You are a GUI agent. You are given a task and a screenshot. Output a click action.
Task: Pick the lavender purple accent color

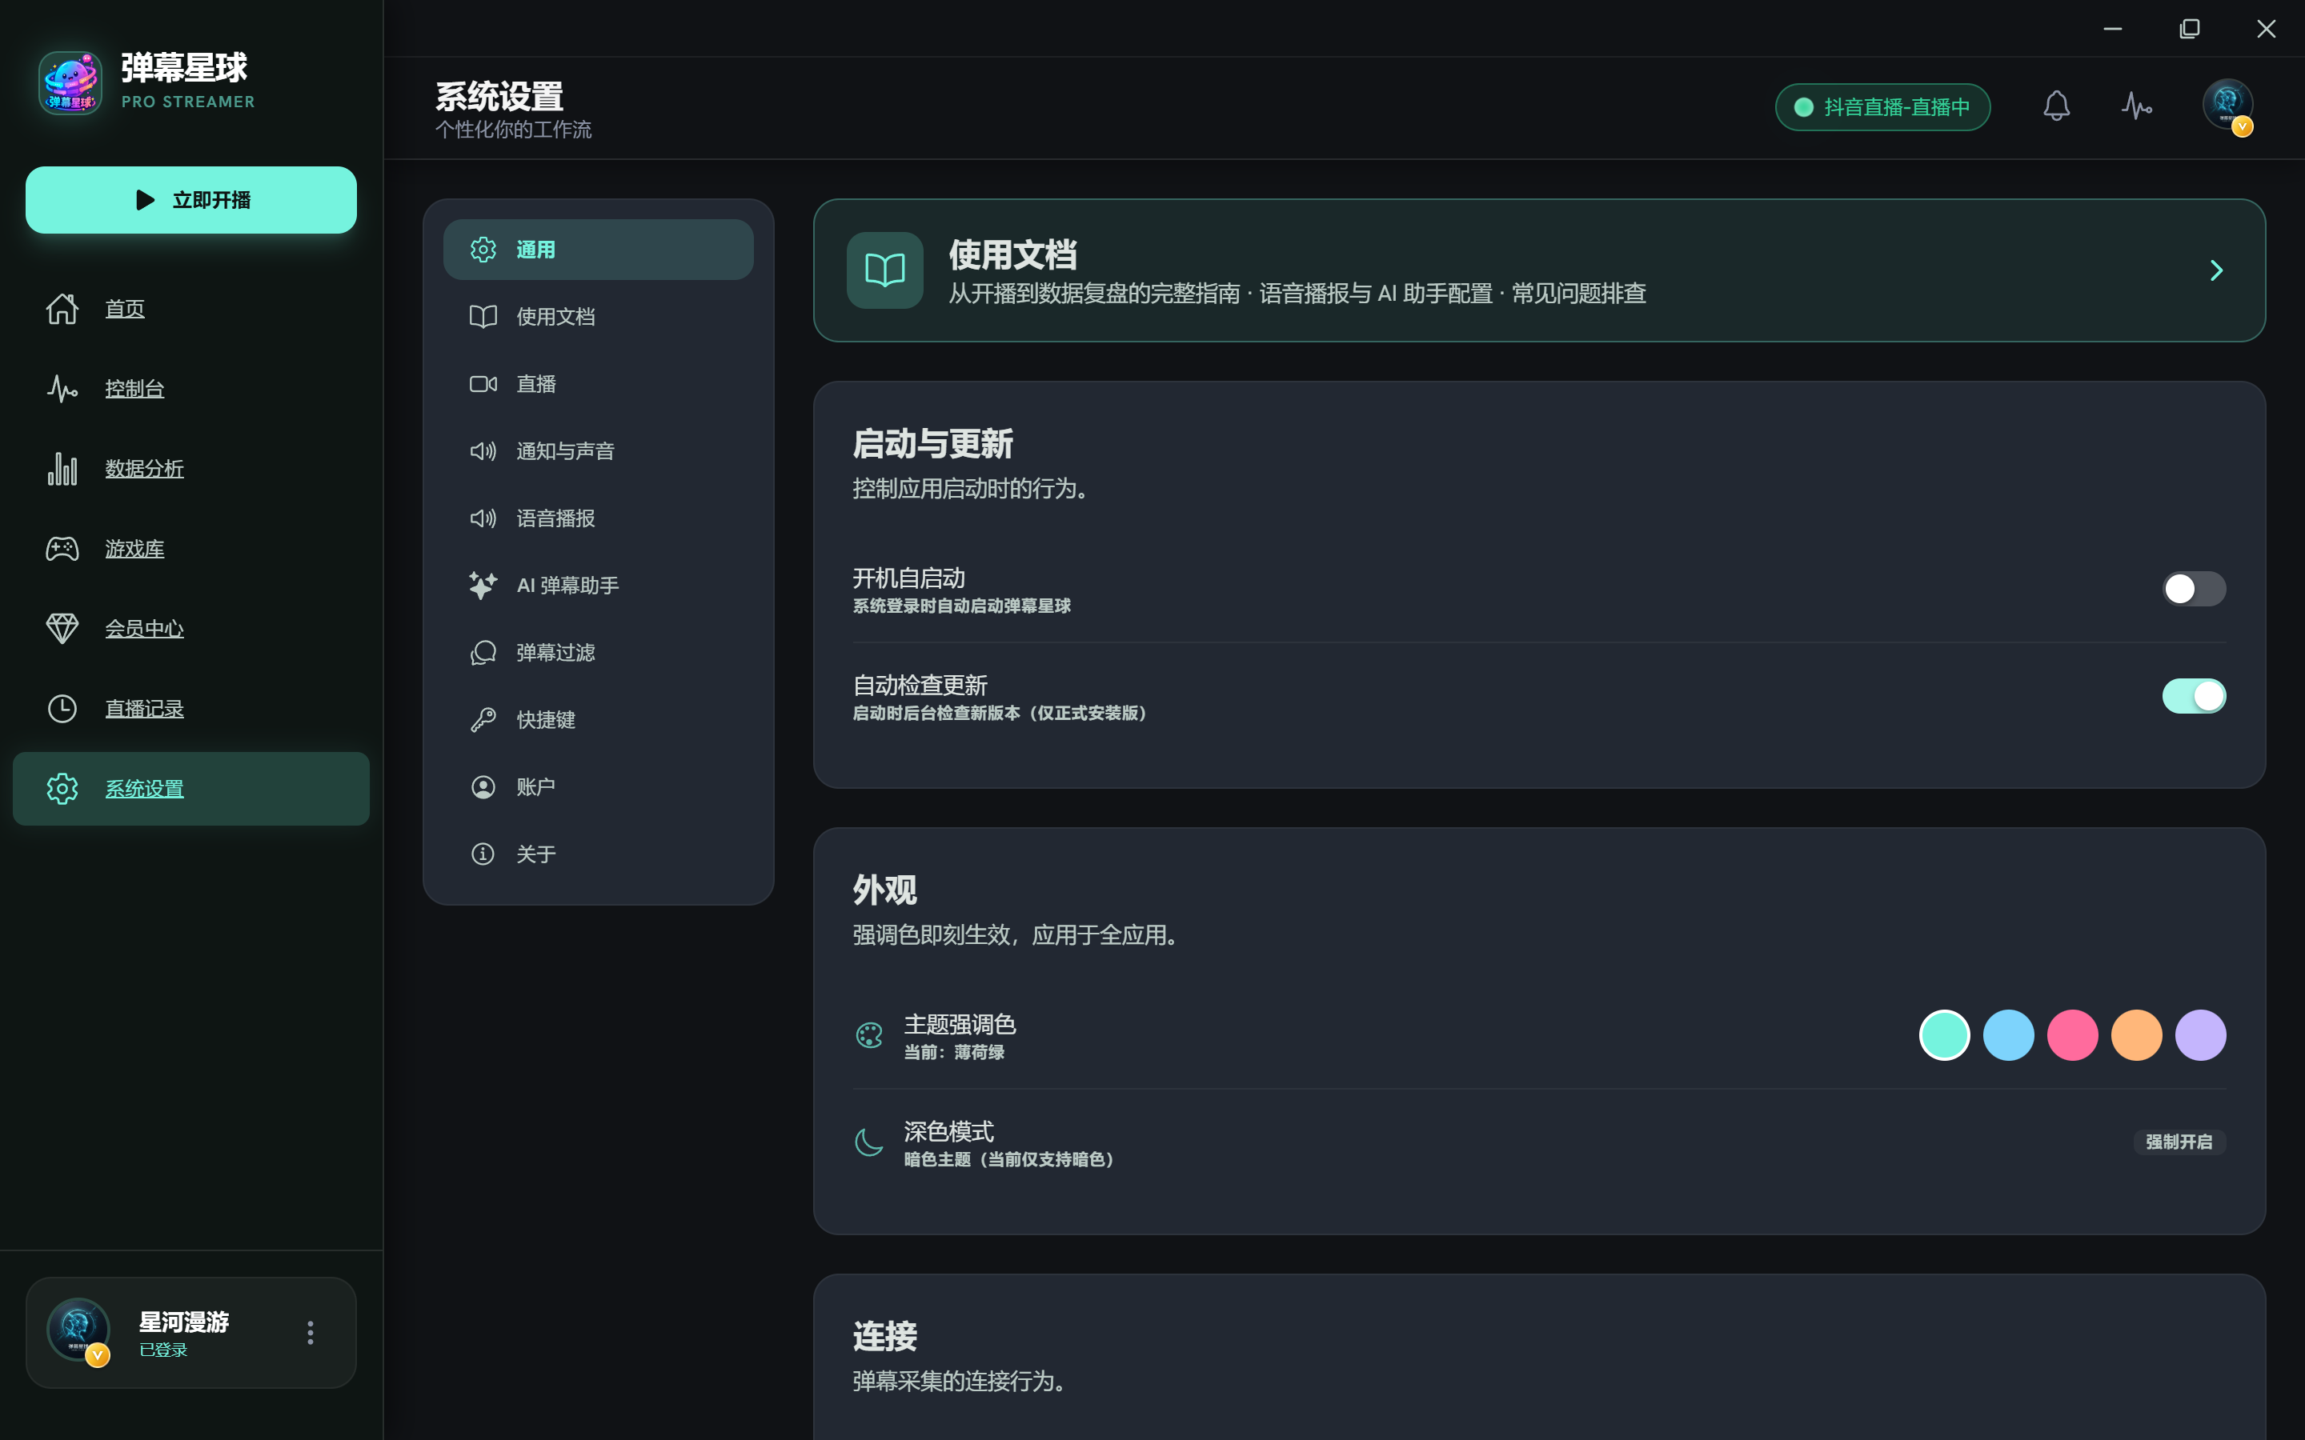[2200, 1035]
